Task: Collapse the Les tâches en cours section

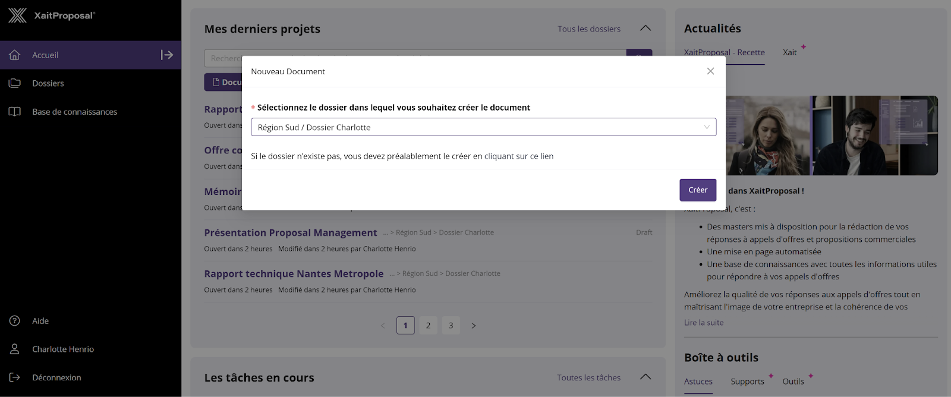Action: point(645,377)
